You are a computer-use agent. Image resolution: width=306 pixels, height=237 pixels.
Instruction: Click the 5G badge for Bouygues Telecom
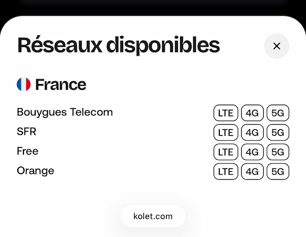[x=278, y=113]
